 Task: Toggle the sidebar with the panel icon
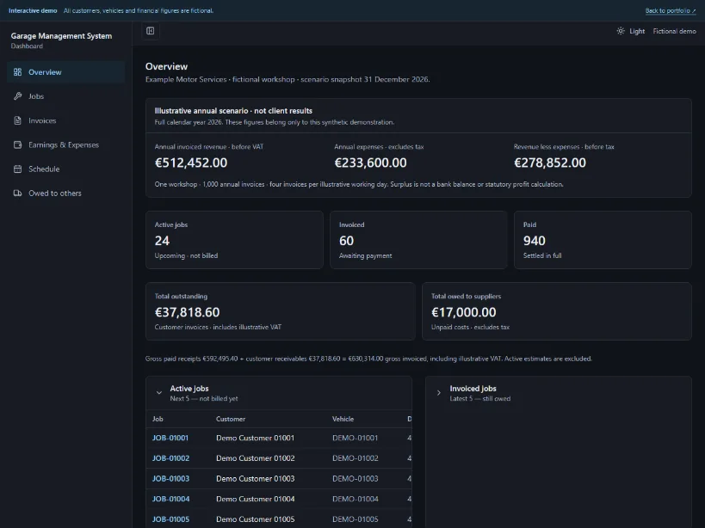point(150,31)
